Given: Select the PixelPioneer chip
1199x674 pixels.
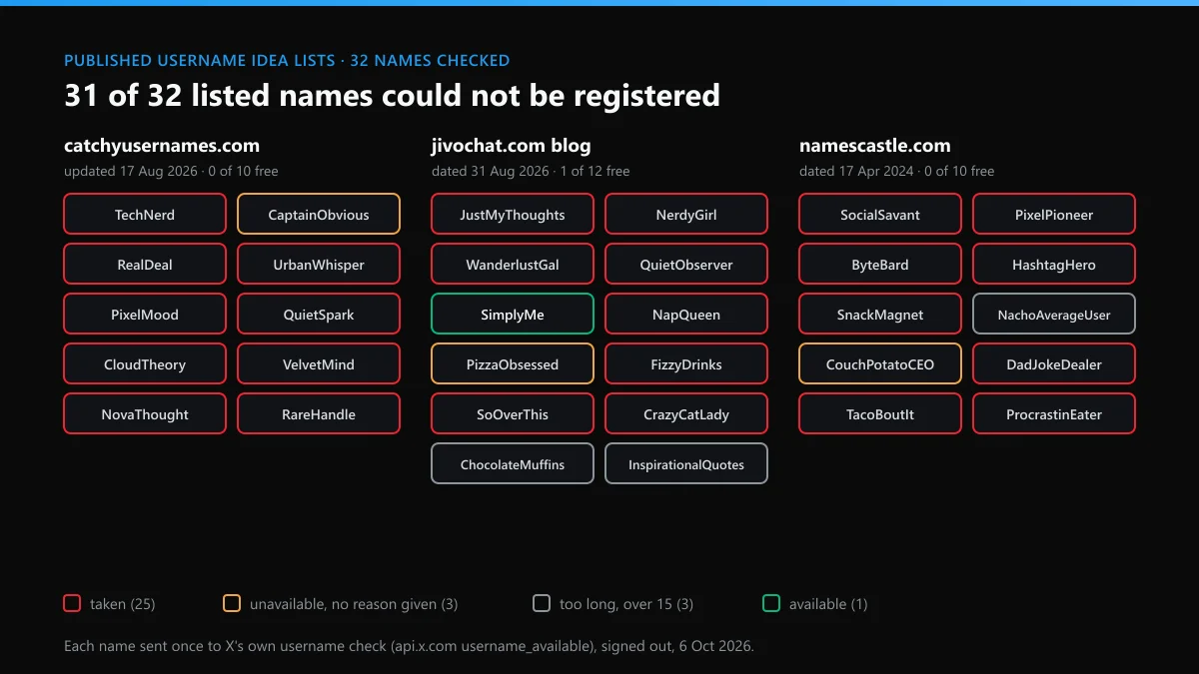Looking at the screenshot, I should pyautogui.click(x=1054, y=215).
